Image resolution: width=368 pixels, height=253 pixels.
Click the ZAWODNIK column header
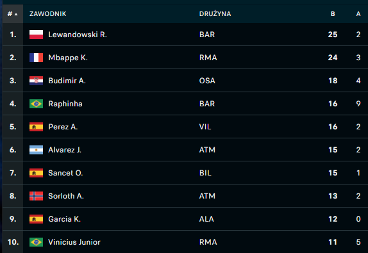[48, 14]
